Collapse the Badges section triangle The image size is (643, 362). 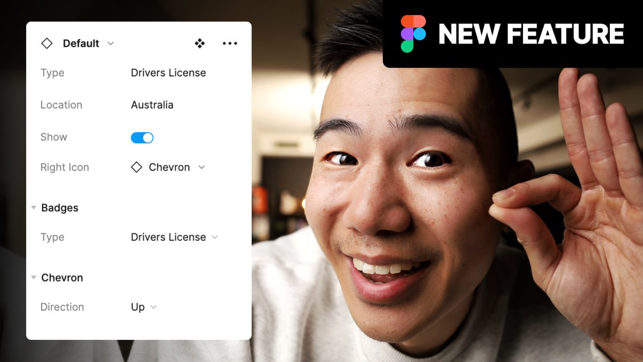pos(34,208)
